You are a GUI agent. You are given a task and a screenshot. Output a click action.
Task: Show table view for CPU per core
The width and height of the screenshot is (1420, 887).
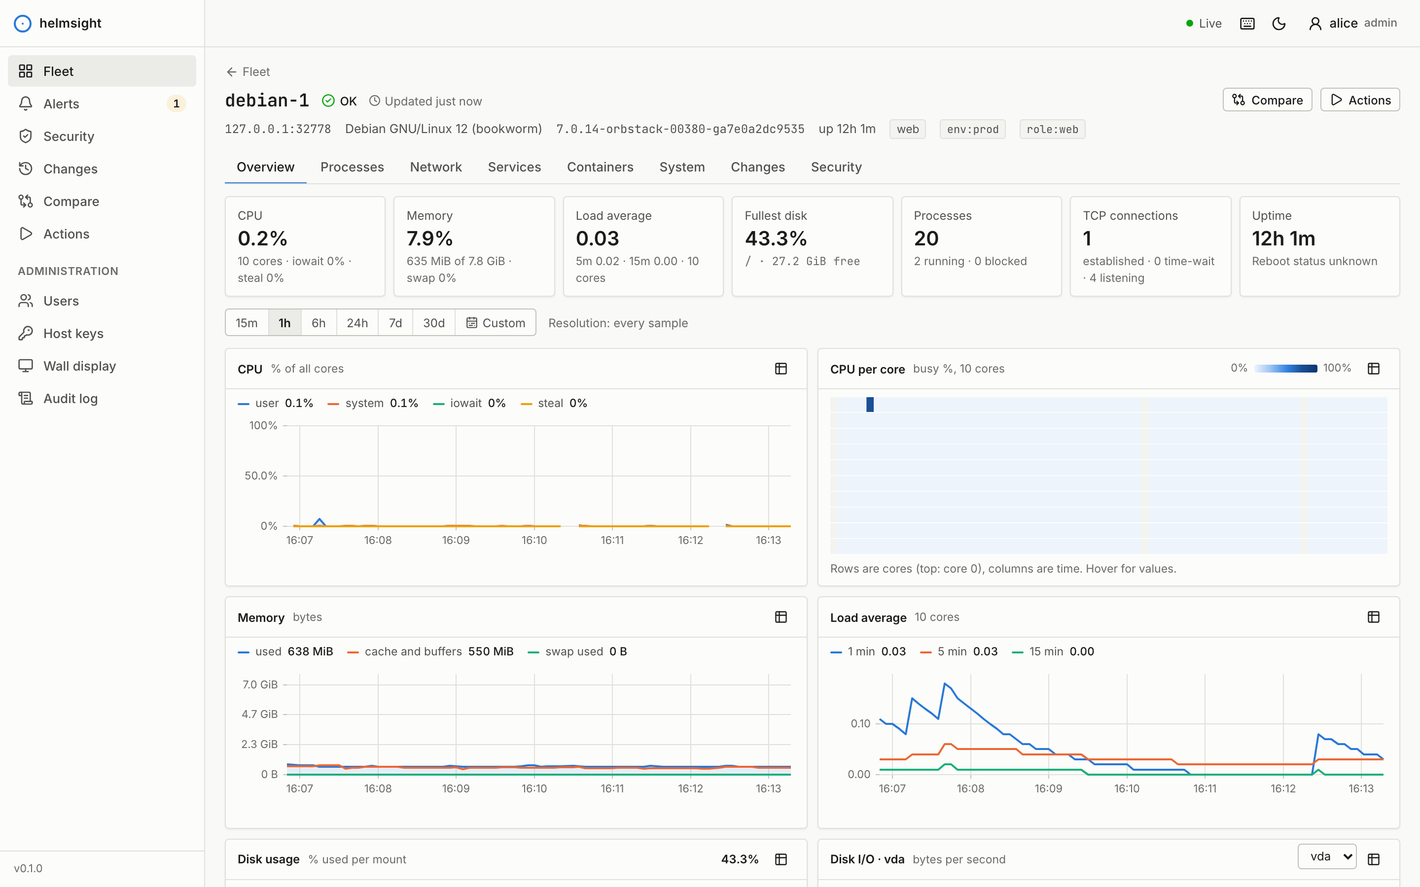click(x=1373, y=369)
